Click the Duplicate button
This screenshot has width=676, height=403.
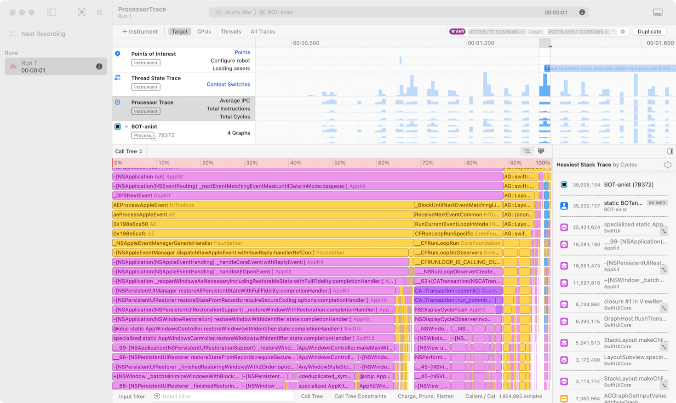649,31
